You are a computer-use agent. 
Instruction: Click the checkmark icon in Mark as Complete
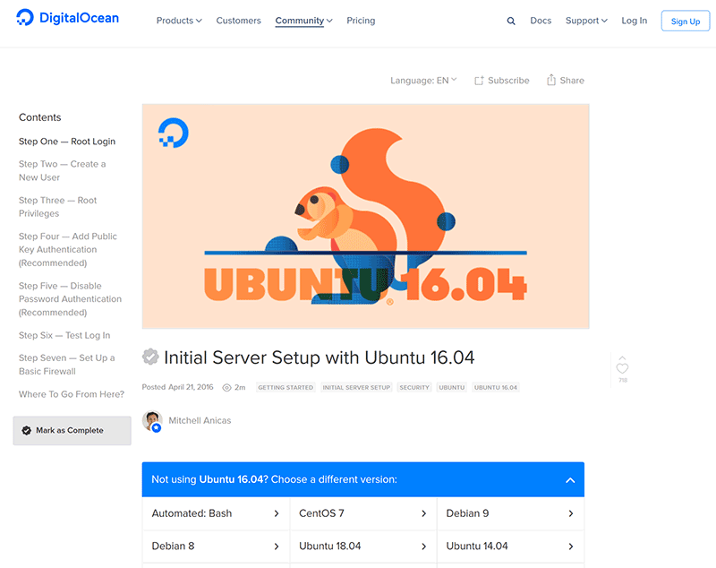pos(27,430)
